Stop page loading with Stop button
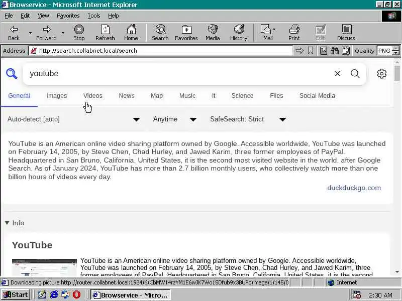402x301 pixels. tap(79, 33)
